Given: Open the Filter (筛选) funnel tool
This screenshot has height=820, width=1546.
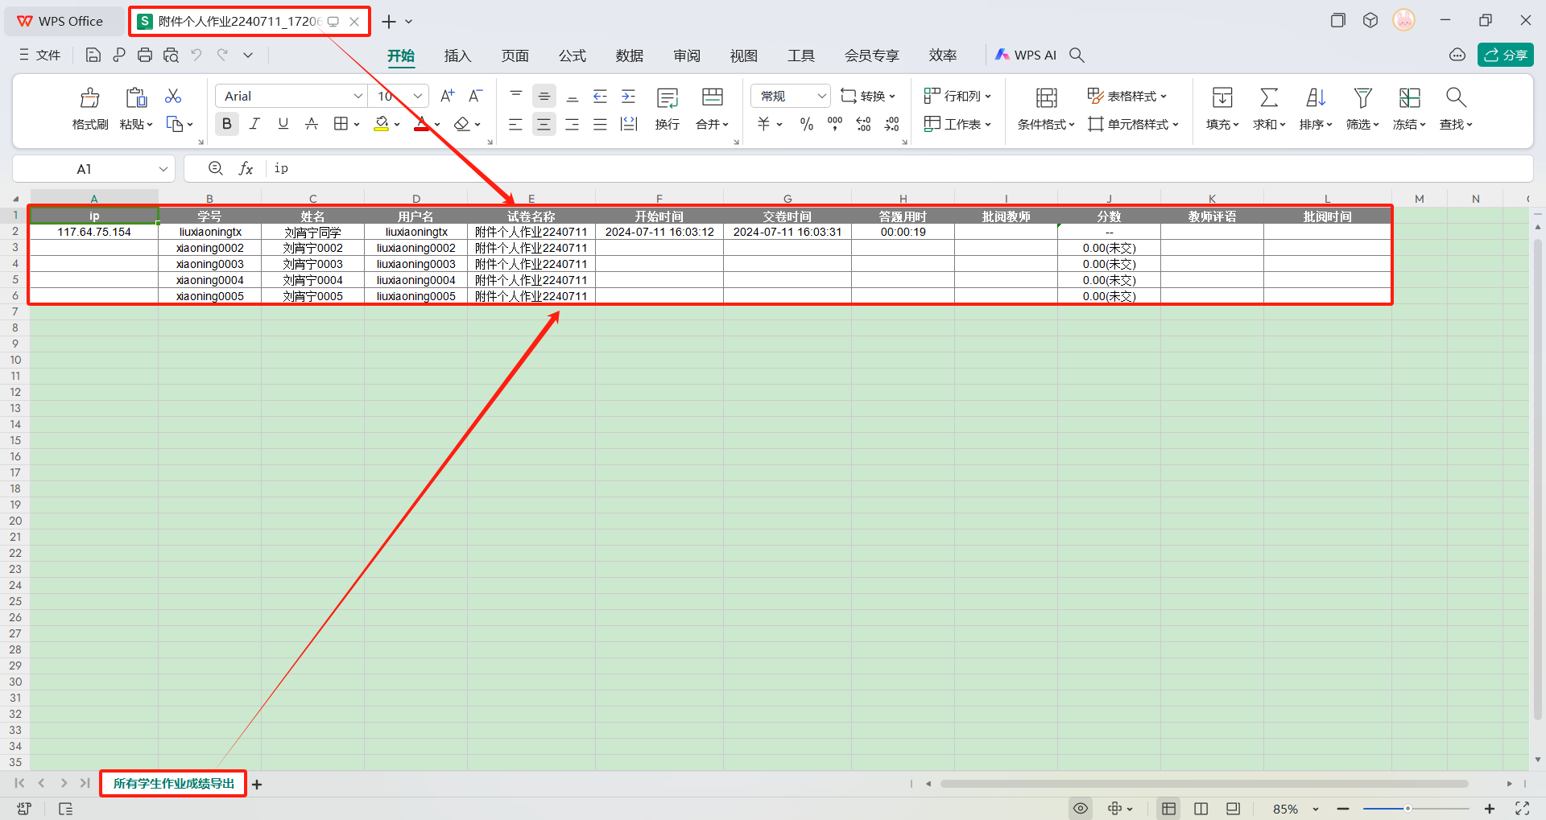Looking at the screenshot, I should (1362, 98).
